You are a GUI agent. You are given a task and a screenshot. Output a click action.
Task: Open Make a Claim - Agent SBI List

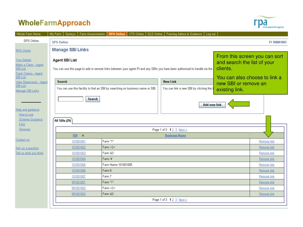(30, 67)
